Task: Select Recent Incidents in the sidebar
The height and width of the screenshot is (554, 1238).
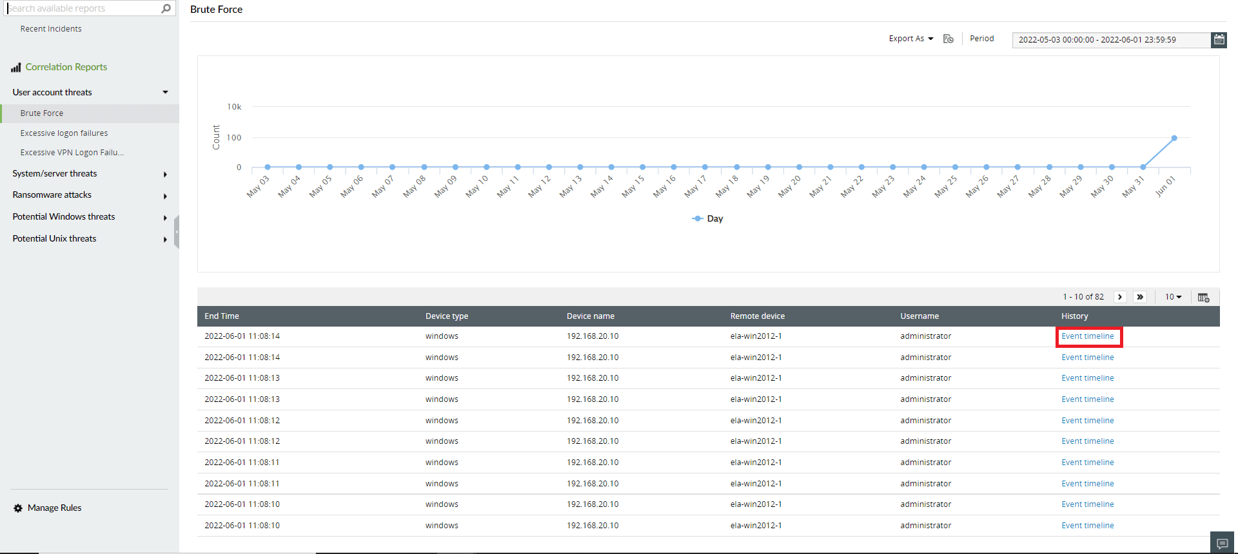Action: click(x=51, y=29)
